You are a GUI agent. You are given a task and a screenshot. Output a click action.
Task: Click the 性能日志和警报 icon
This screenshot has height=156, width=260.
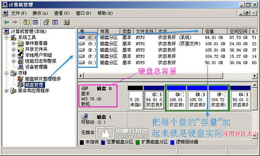click(20, 61)
